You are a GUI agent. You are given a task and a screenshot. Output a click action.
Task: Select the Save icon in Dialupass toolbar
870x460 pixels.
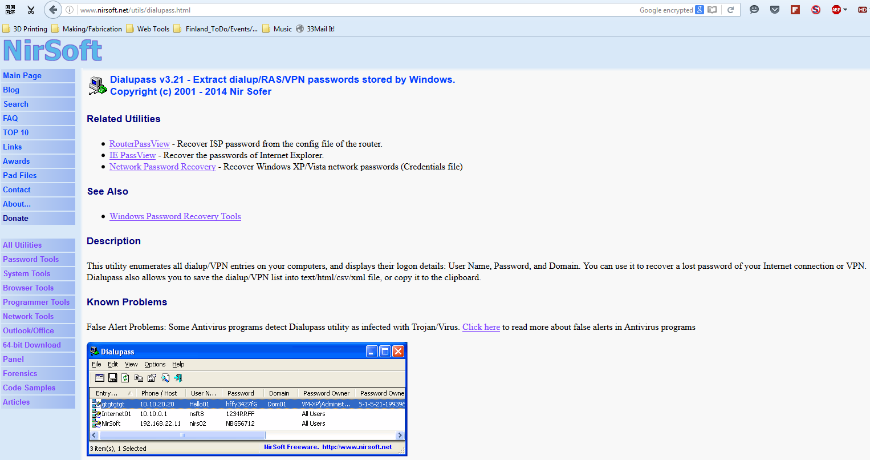click(x=112, y=378)
